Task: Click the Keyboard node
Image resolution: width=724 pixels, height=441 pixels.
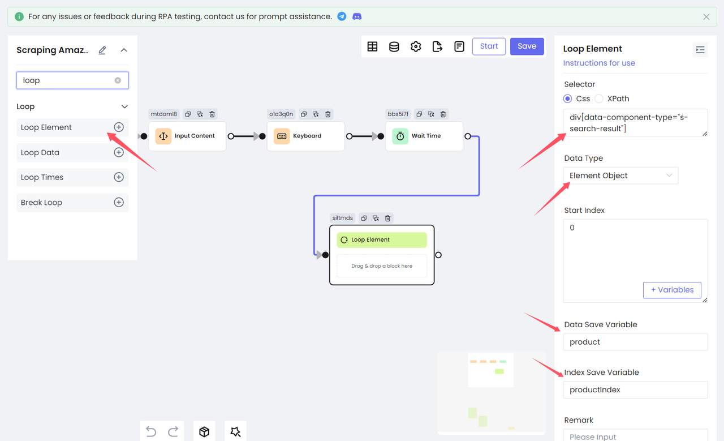Action: click(x=305, y=136)
